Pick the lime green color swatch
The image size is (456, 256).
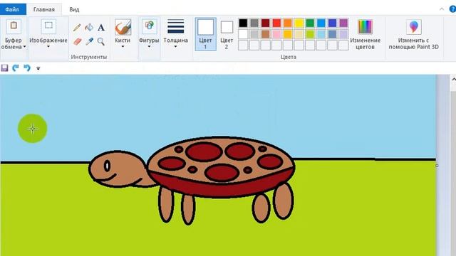click(x=310, y=34)
